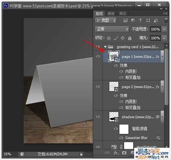Open Gaussian Blur filter blending options icon
This screenshot has width=171, height=160.
coord(158,138)
